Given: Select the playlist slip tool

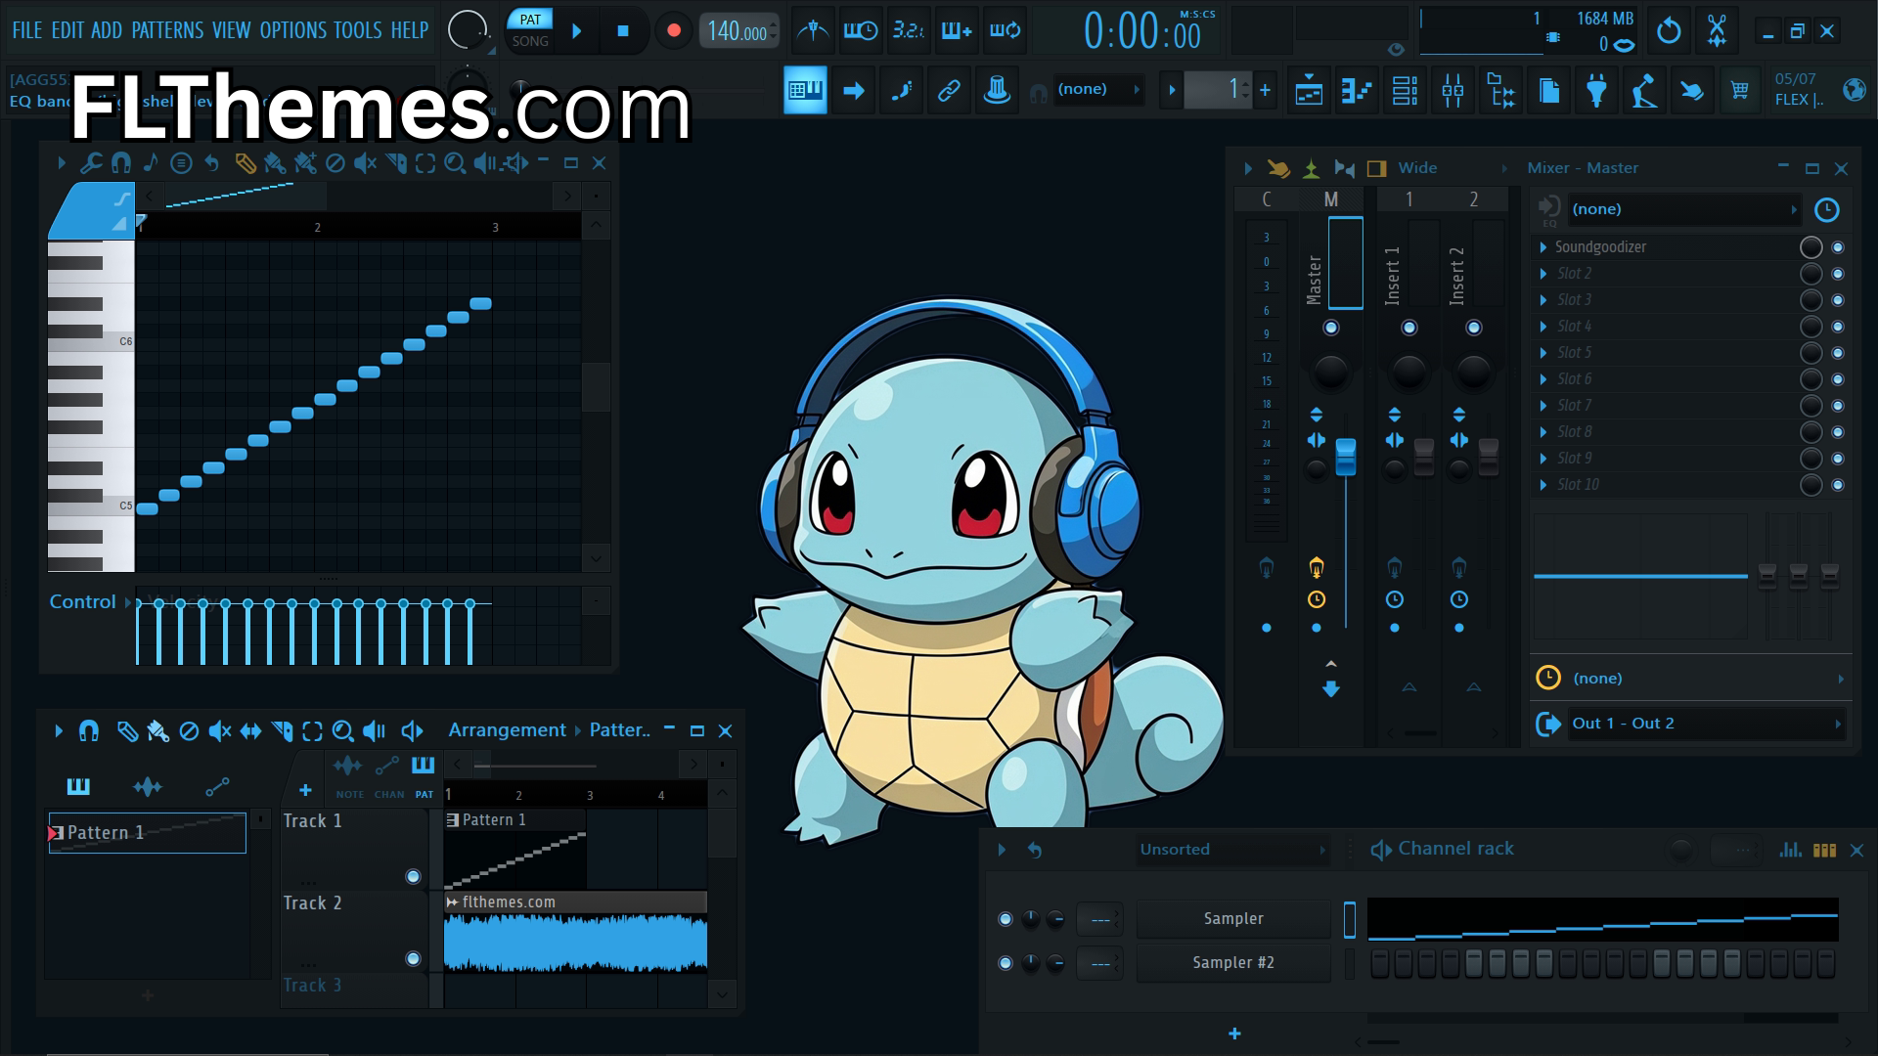Looking at the screenshot, I should click(x=250, y=730).
